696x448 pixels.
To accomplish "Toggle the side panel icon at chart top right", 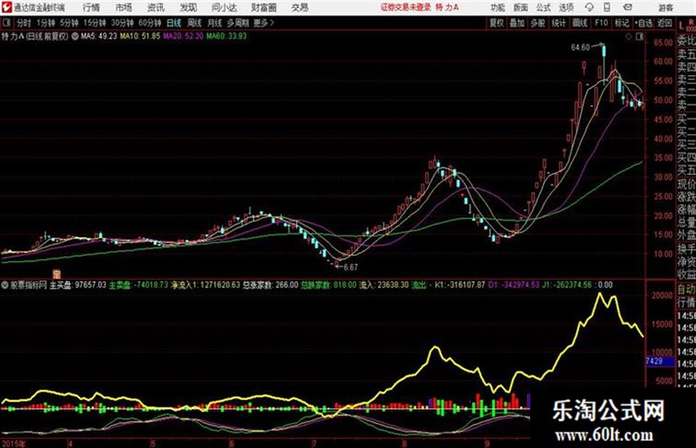I will tap(639, 37).
